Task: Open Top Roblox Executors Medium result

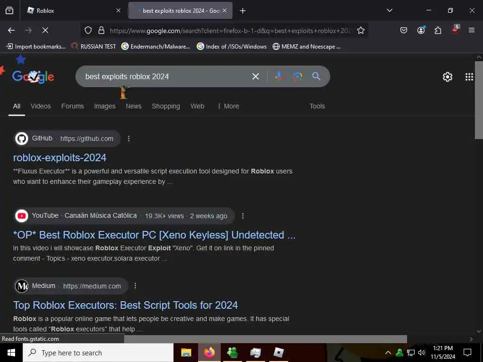Action: click(125, 305)
